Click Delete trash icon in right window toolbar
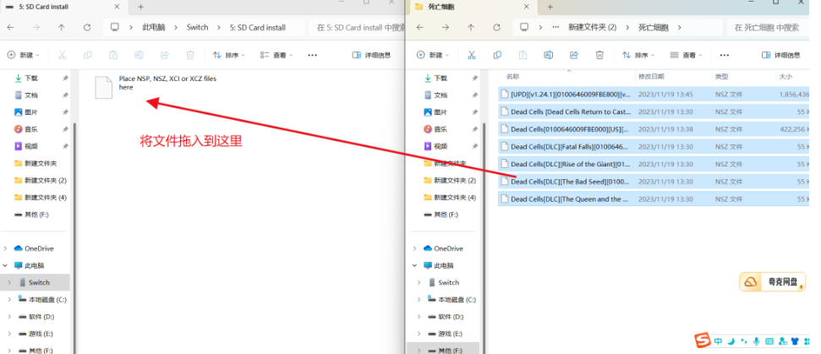821x354 pixels. (599, 55)
